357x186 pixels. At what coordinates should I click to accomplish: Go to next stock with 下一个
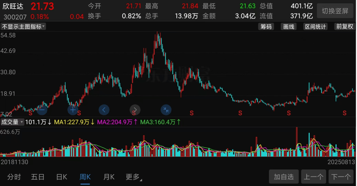(x=341, y=177)
